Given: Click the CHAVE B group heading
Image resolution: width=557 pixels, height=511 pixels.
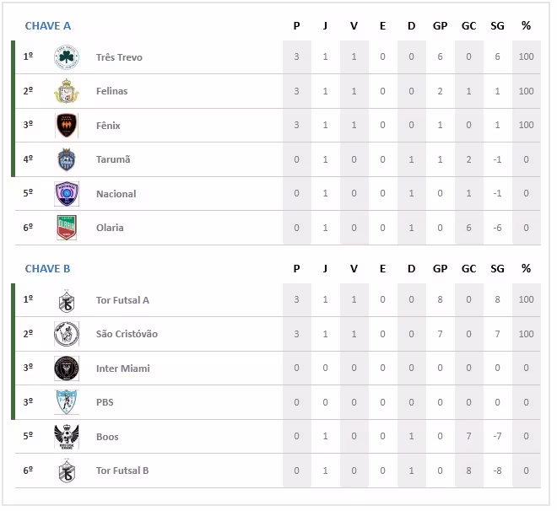Looking at the screenshot, I should pyautogui.click(x=48, y=269).
